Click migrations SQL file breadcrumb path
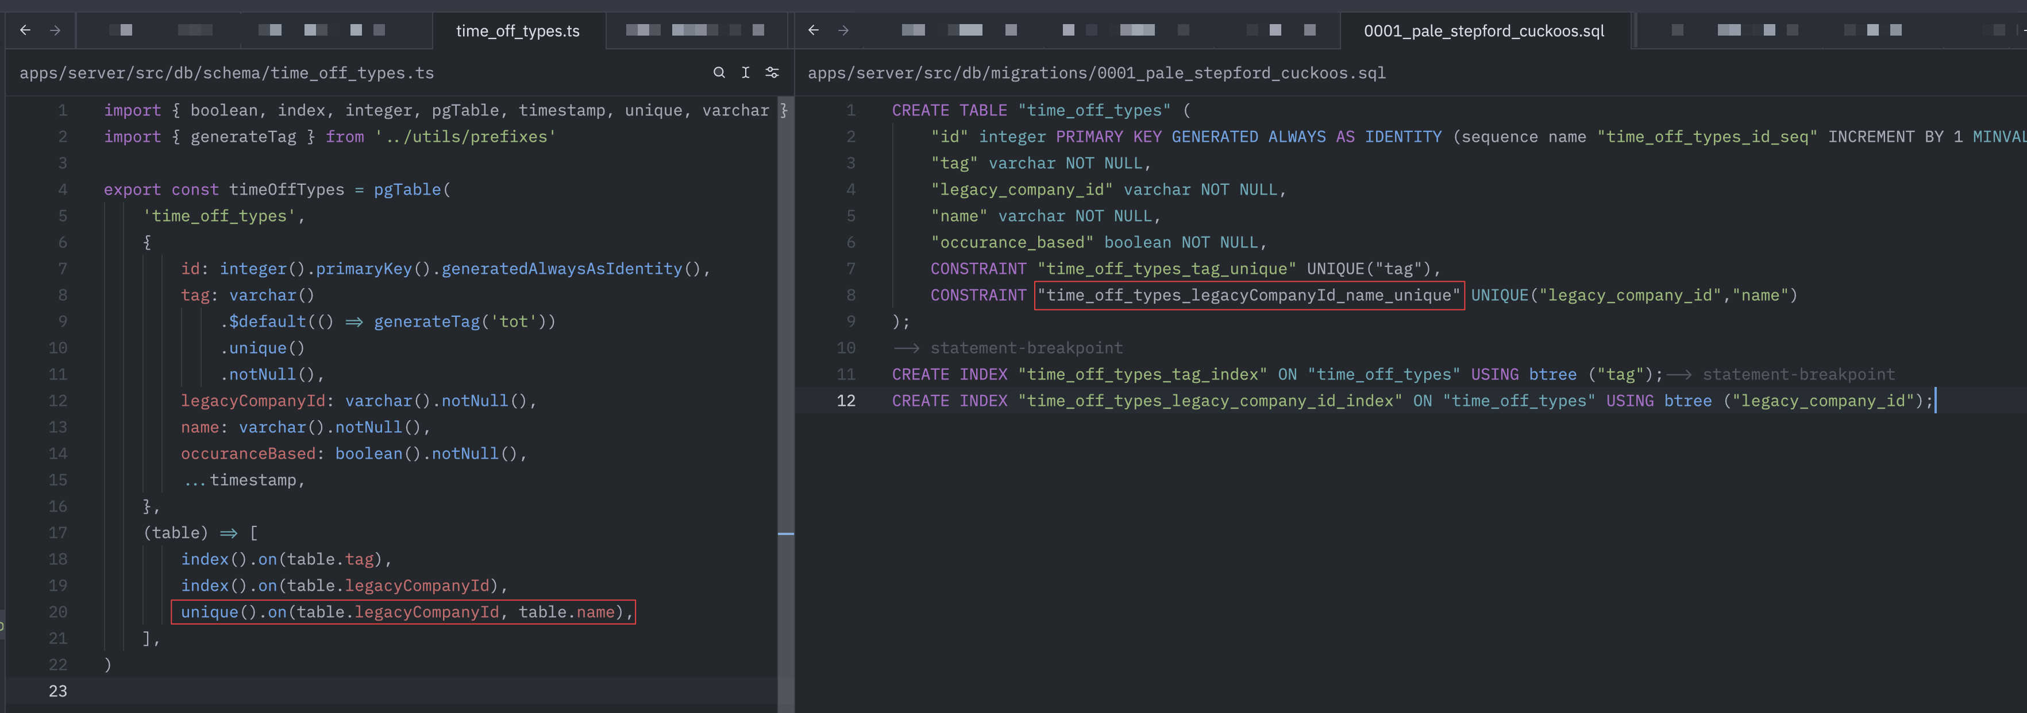Screen dimensions: 2027x713 (x=1096, y=73)
